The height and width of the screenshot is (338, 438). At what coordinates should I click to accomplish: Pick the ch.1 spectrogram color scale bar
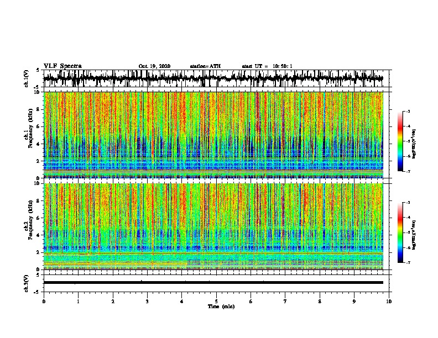coord(400,141)
